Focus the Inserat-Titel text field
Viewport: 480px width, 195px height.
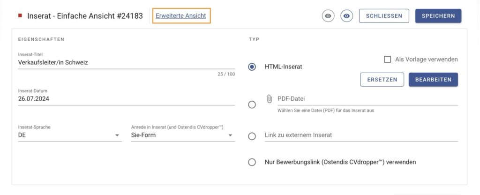[x=126, y=62]
